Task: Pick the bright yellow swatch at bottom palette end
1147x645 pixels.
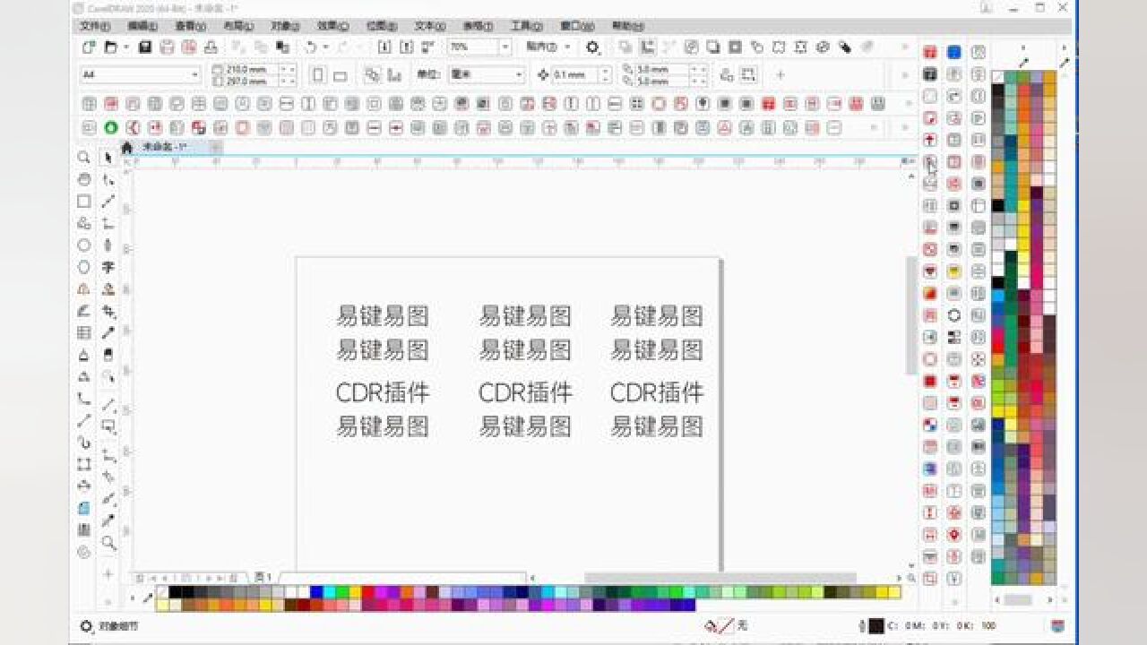Action: (894, 592)
